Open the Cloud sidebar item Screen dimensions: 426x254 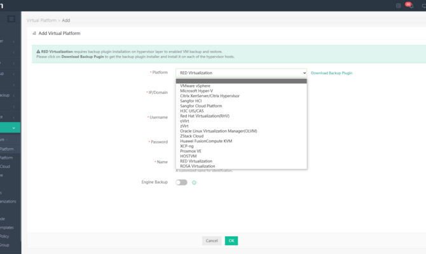pyautogui.click(x=5, y=166)
